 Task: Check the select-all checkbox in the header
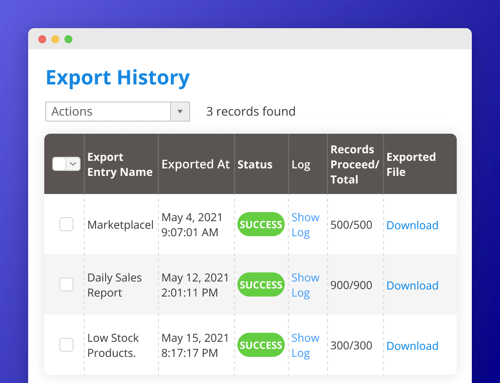tap(60, 164)
